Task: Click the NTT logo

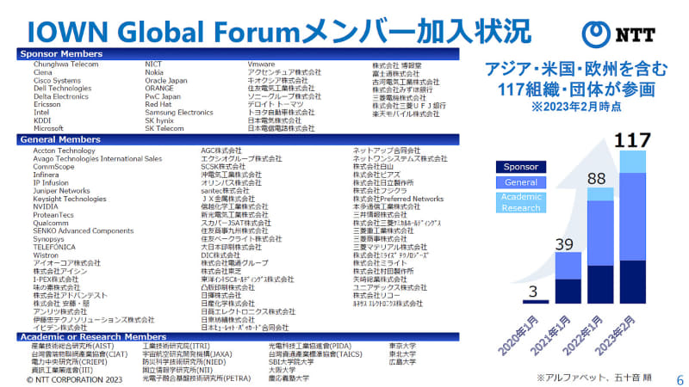Action: 618,34
